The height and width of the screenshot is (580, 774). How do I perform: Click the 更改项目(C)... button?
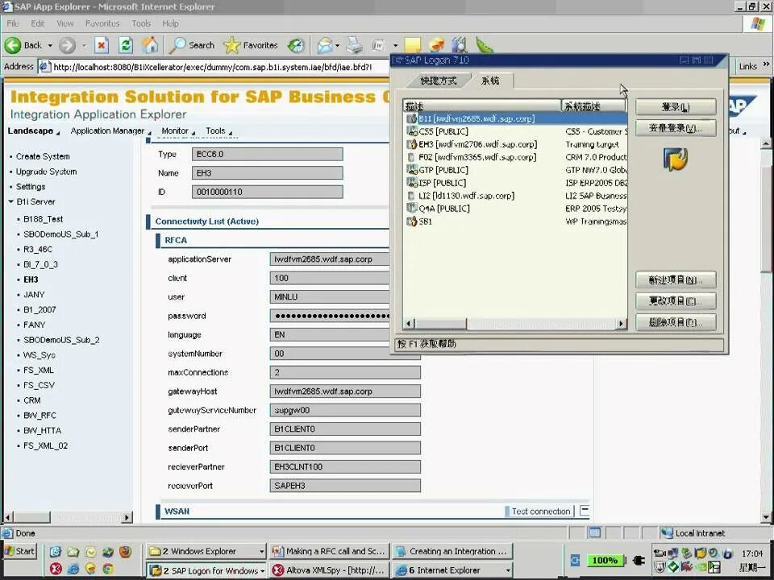click(x=676, y=300)
